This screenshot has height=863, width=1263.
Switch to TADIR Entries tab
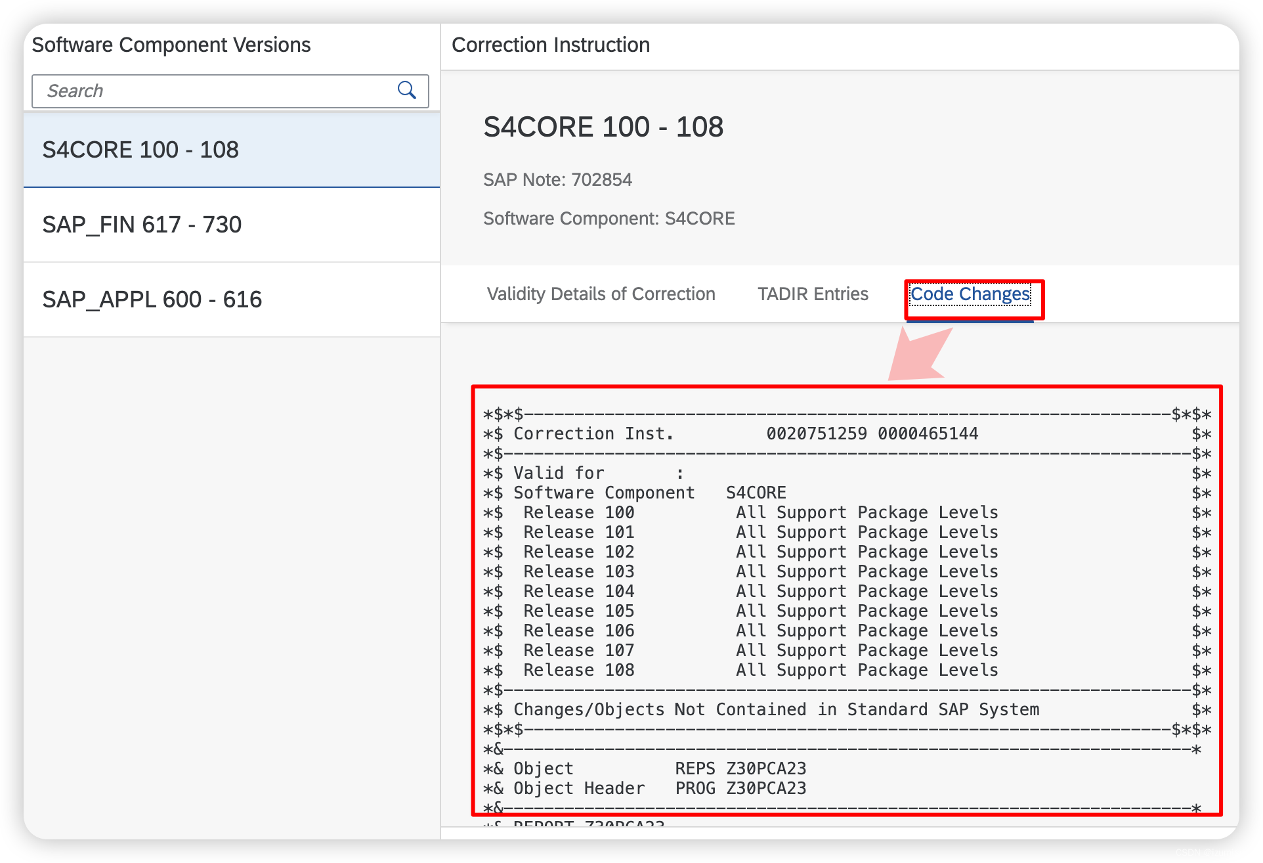click(x=813, y=294)
